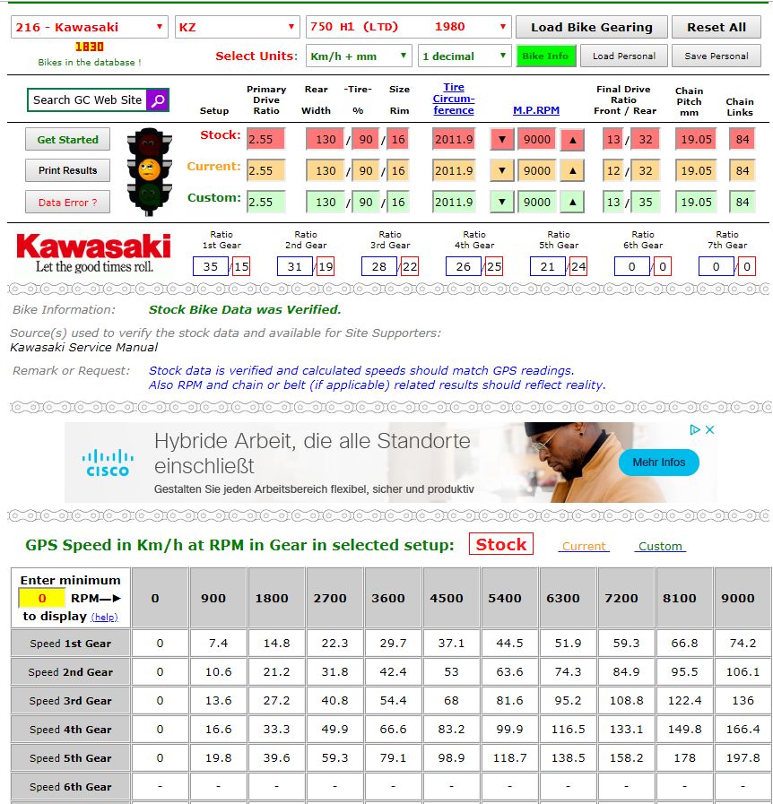The image size is (773, 804).
Task: Click the yellow minimum RPM input field
Action: [x=41, y=598]
